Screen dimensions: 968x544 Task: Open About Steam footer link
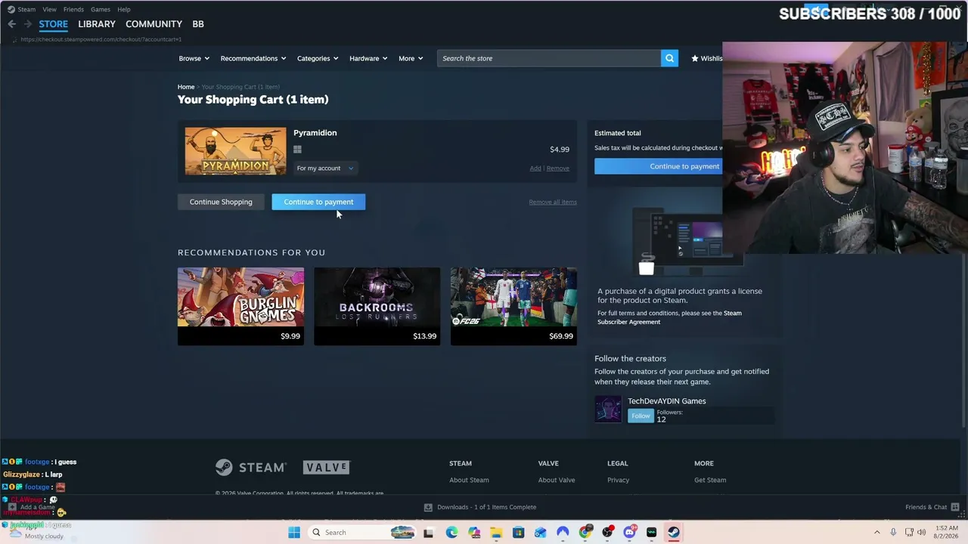(x=469, y=480)
